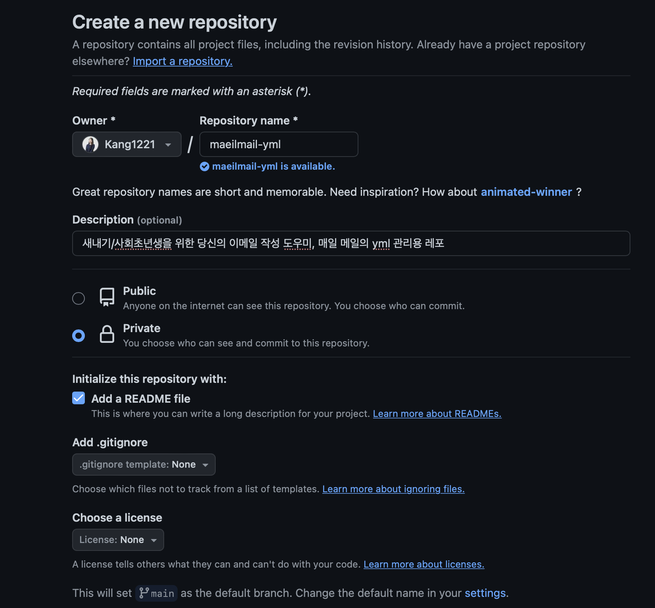The image size is (655, 608).
Task: Click the Kang1221 owner avatar image
Action: coord(90,144)
